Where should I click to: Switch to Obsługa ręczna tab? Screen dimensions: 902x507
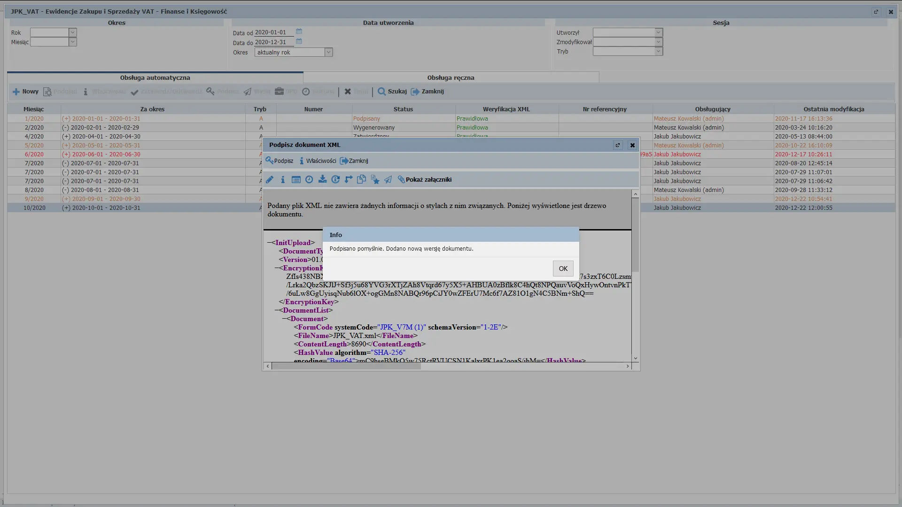point(451,77)
